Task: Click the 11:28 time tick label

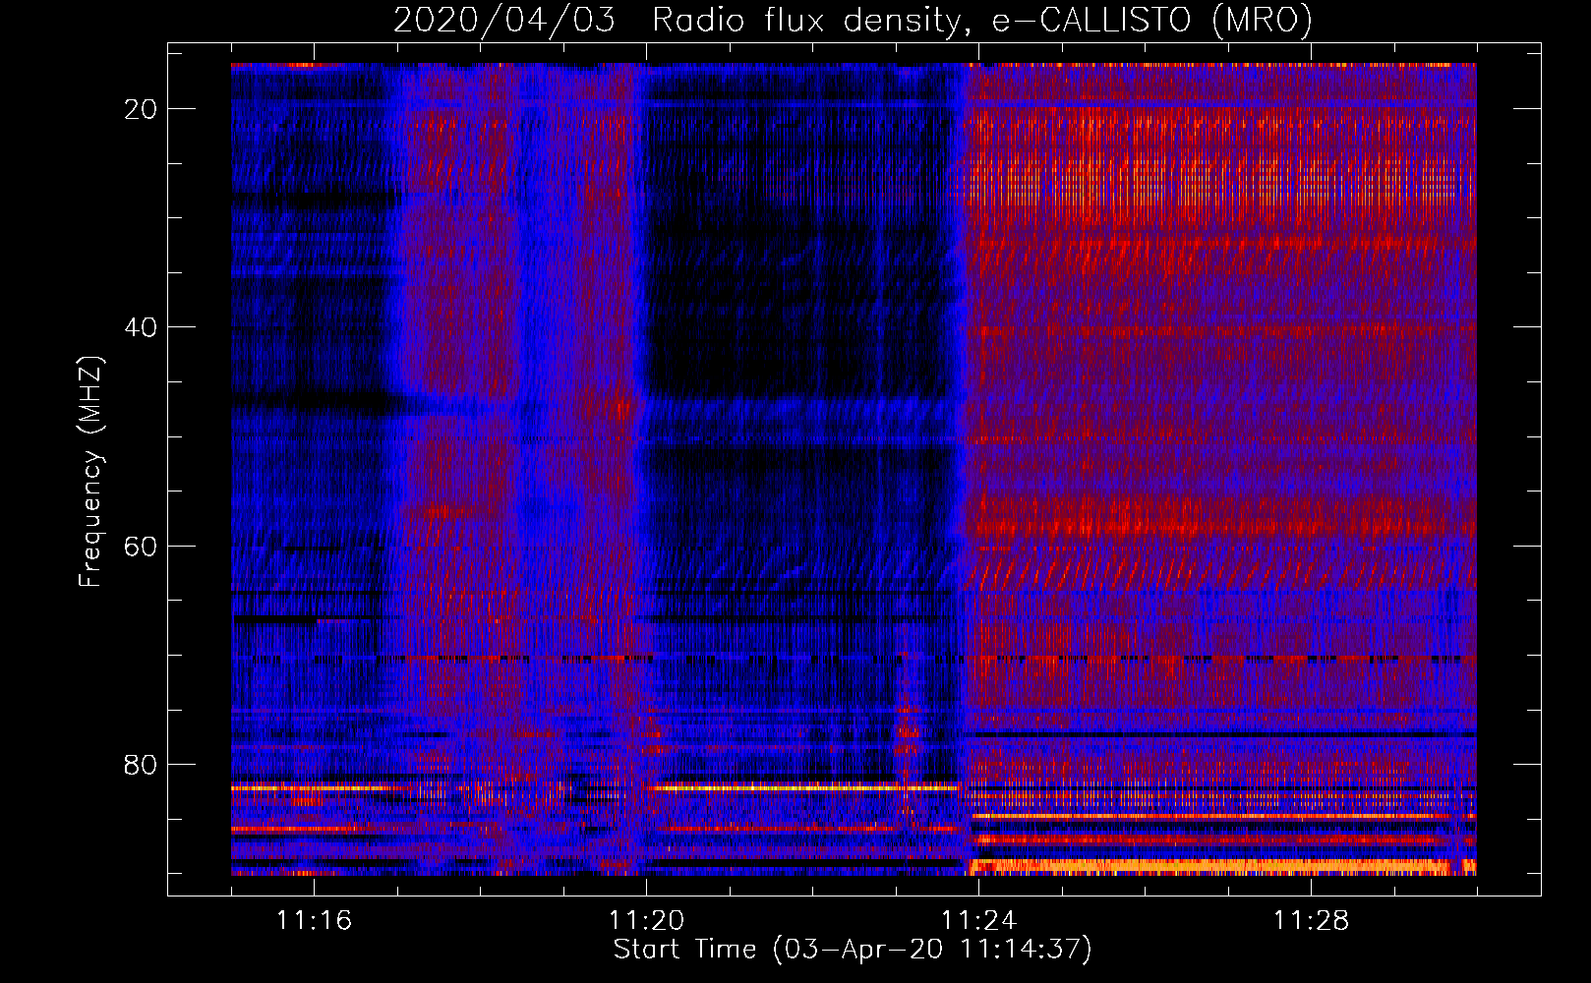Action: pos(1311,921)
